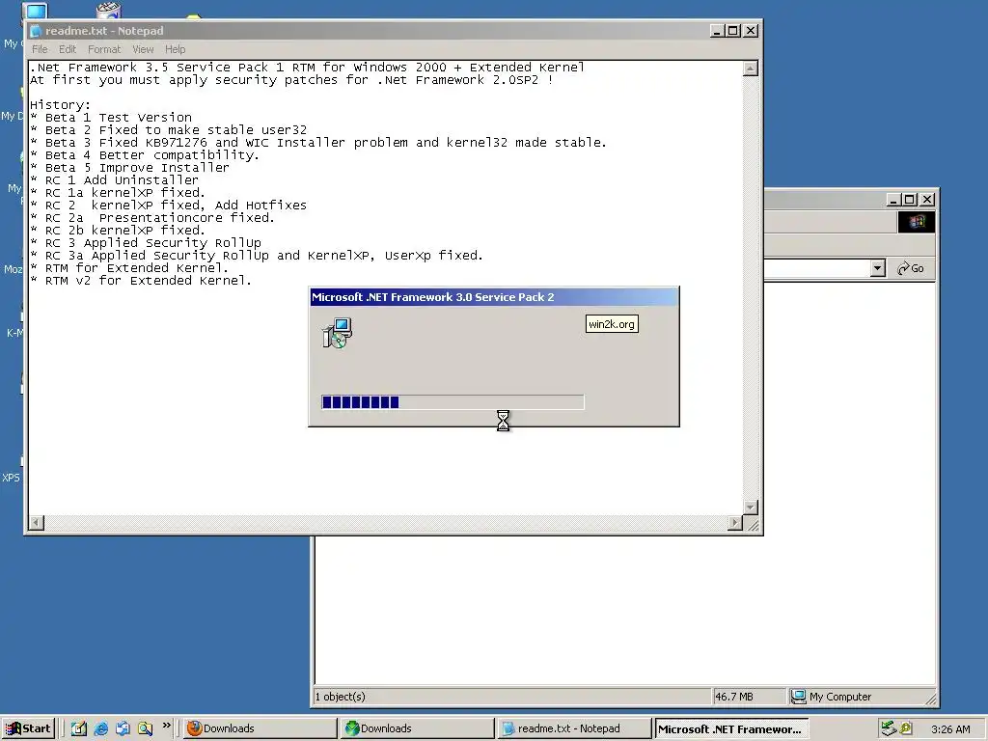
Task: Click line 'Beta 2 Fixed to make stable user32'
Action: (168, 130)
